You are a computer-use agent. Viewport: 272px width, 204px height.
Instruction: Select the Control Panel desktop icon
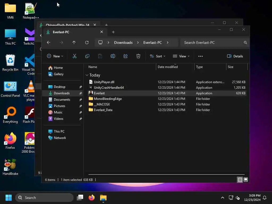pyautogui.click(x=10, y=89)
